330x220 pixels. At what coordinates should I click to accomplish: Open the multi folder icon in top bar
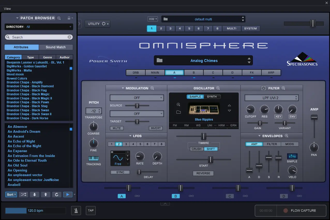click(166, 19)
